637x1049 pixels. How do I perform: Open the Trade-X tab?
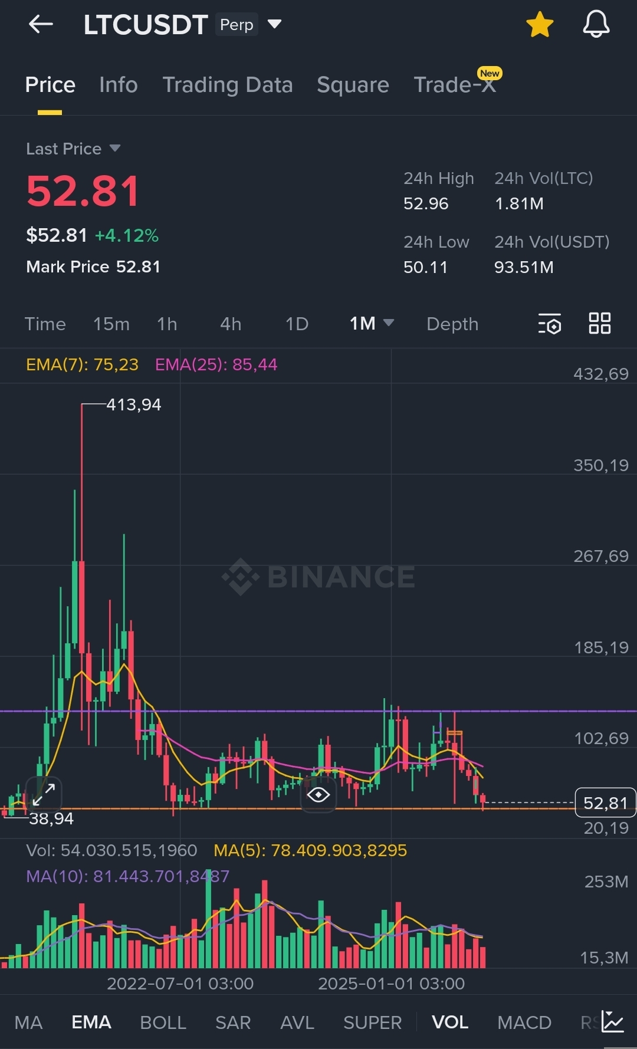pyautogui.click(x=455, y=85)
